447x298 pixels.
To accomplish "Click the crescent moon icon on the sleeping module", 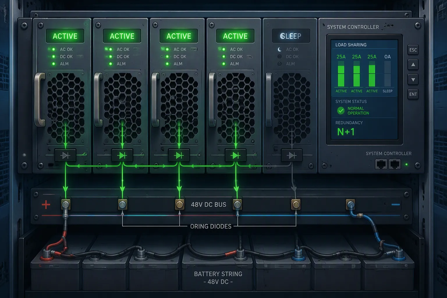I will coord(280,49).
